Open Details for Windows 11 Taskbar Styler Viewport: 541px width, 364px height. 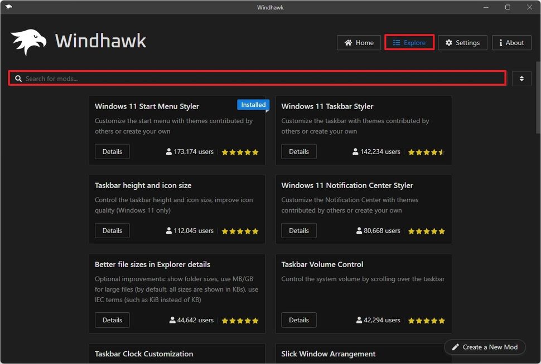pyautogui.click(x=299, y=151)
